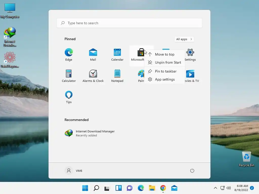The height and width of the screenshot is (194, 259).
Task: Open File Explorer from taskbar
Action: pyautogui.click(x=152, y=188)
